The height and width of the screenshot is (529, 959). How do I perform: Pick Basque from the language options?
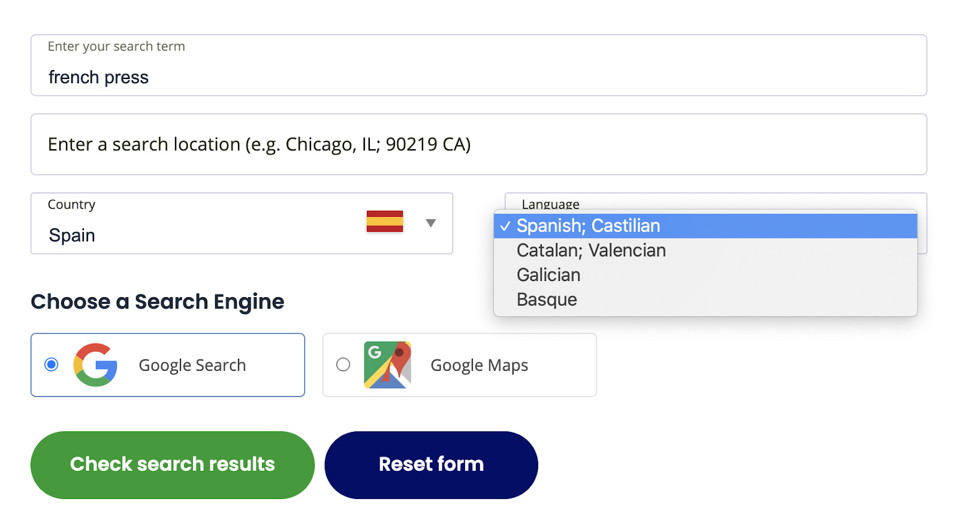547,300
